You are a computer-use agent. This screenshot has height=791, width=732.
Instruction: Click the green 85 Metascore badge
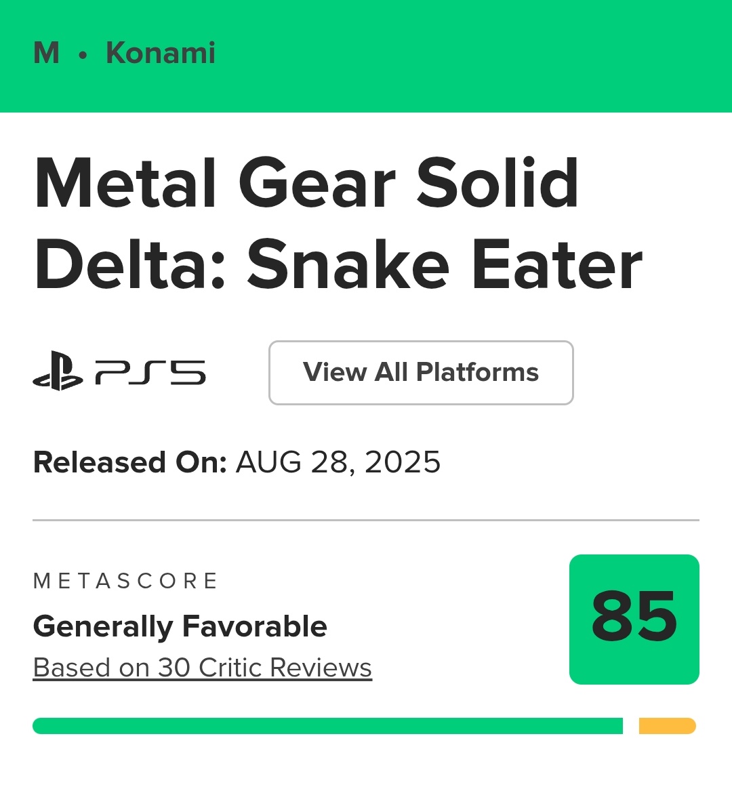(634, 619)
